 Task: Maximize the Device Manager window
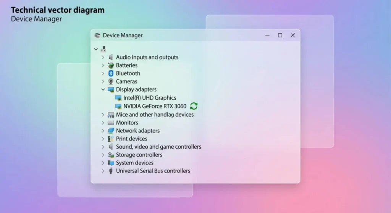[x=280, y=35]
